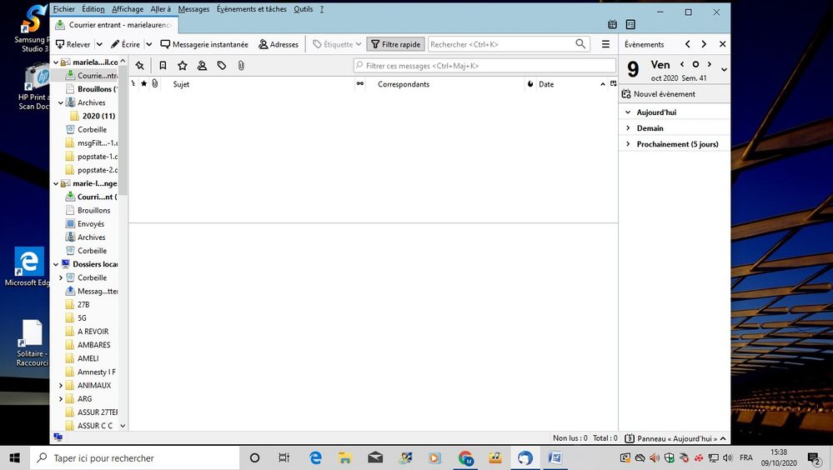Open the Thunderbird hamburger menu
Screen dimensions: 833x470
coord(605,44)
